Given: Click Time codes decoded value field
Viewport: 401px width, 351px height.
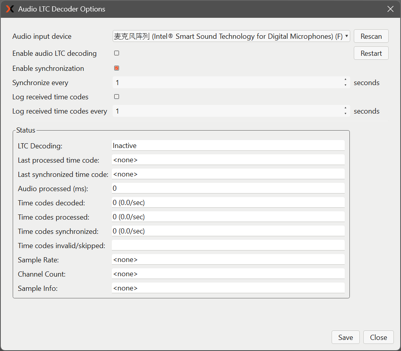Looking at the screenshot, I should pyautogui.click(x=228, y=203).
